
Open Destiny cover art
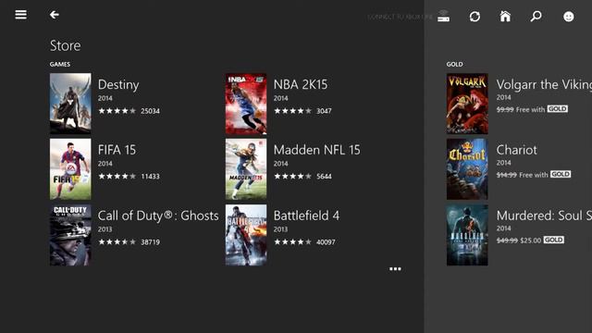[70, 104]
